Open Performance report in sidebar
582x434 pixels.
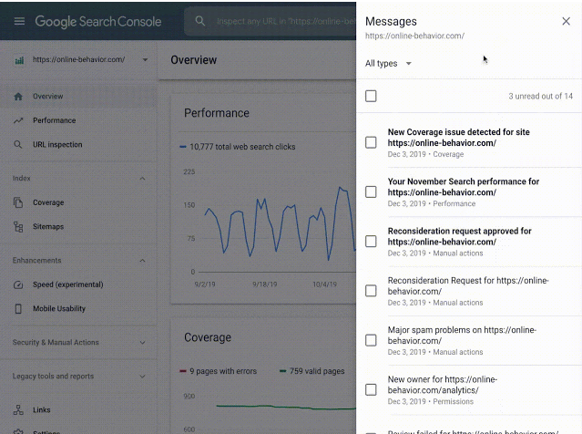coord(78,120)
